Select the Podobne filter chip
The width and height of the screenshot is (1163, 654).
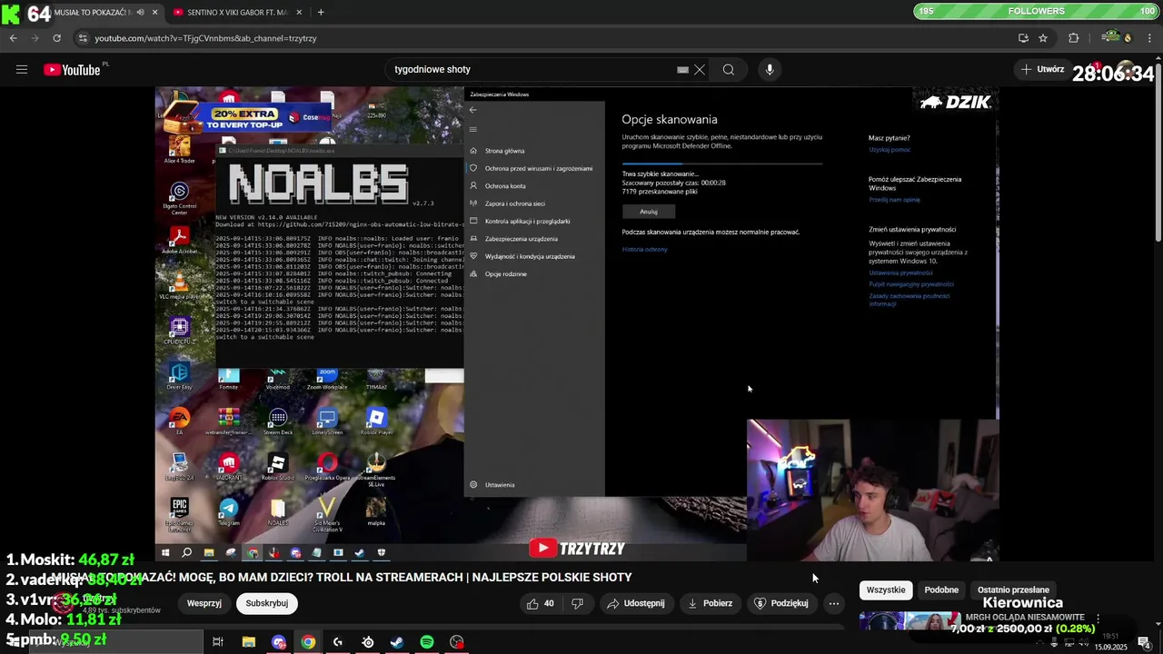(x=941, y=590)
